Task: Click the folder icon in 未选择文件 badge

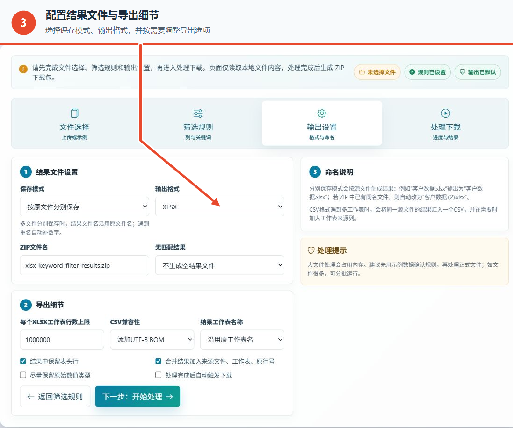Action: coord(362,72)
